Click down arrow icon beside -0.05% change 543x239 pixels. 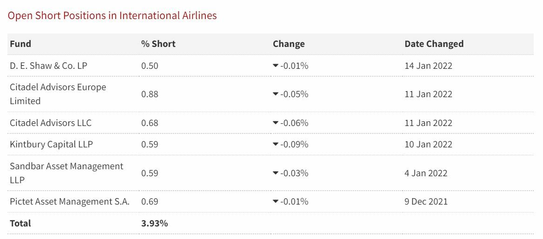point(275,94)
